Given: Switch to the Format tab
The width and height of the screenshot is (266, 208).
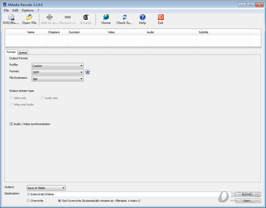Looking at the screenshot, I should point(11,52).
